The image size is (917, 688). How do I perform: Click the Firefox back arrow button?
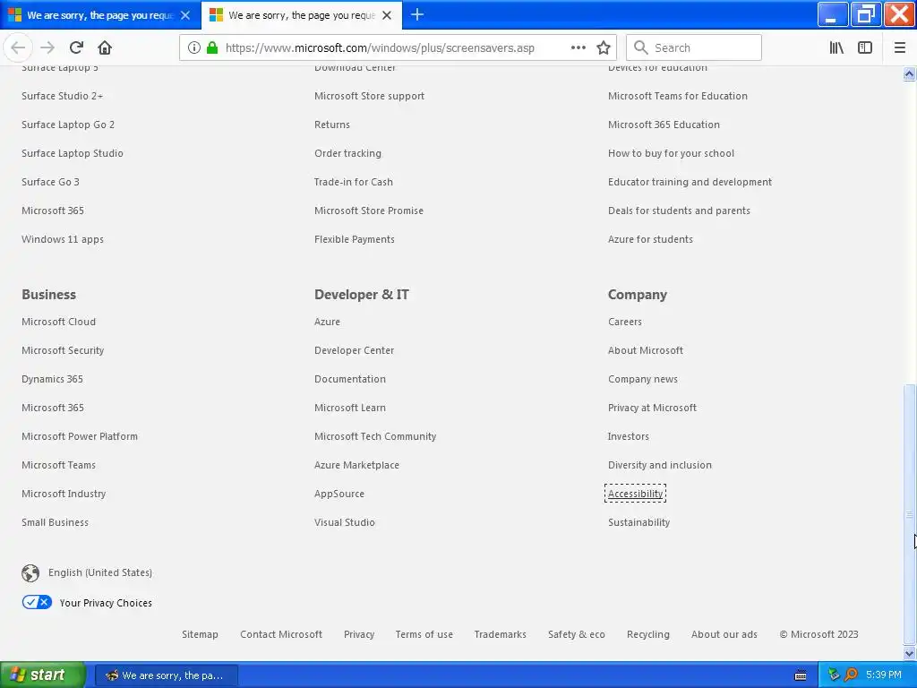(x=18, y=48)
